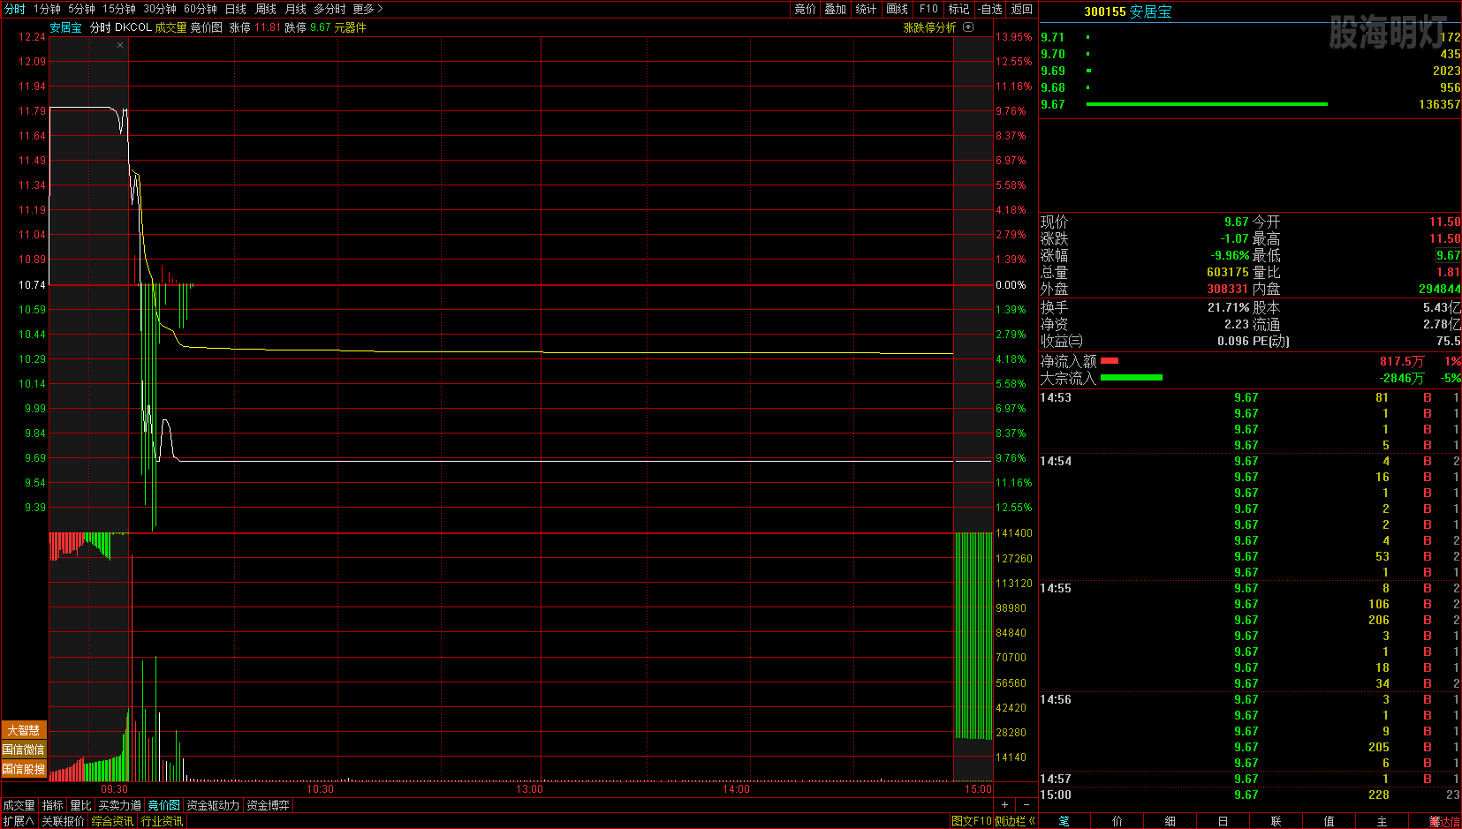The width and height of the screenshot is (1462, 829).
Task: Select the 细 detail tab
Action: click(x=1170, y=821)
